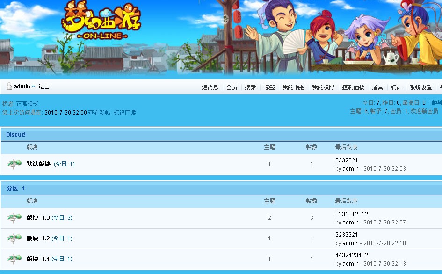Click the 梦幻西游 ON-LINE logo

click(x=101, y=20)
